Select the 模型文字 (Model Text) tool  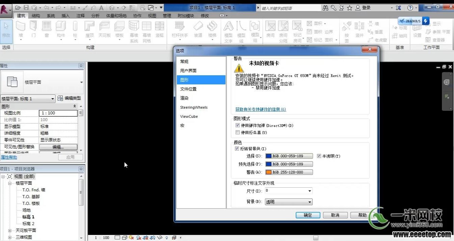click(229, 32)
